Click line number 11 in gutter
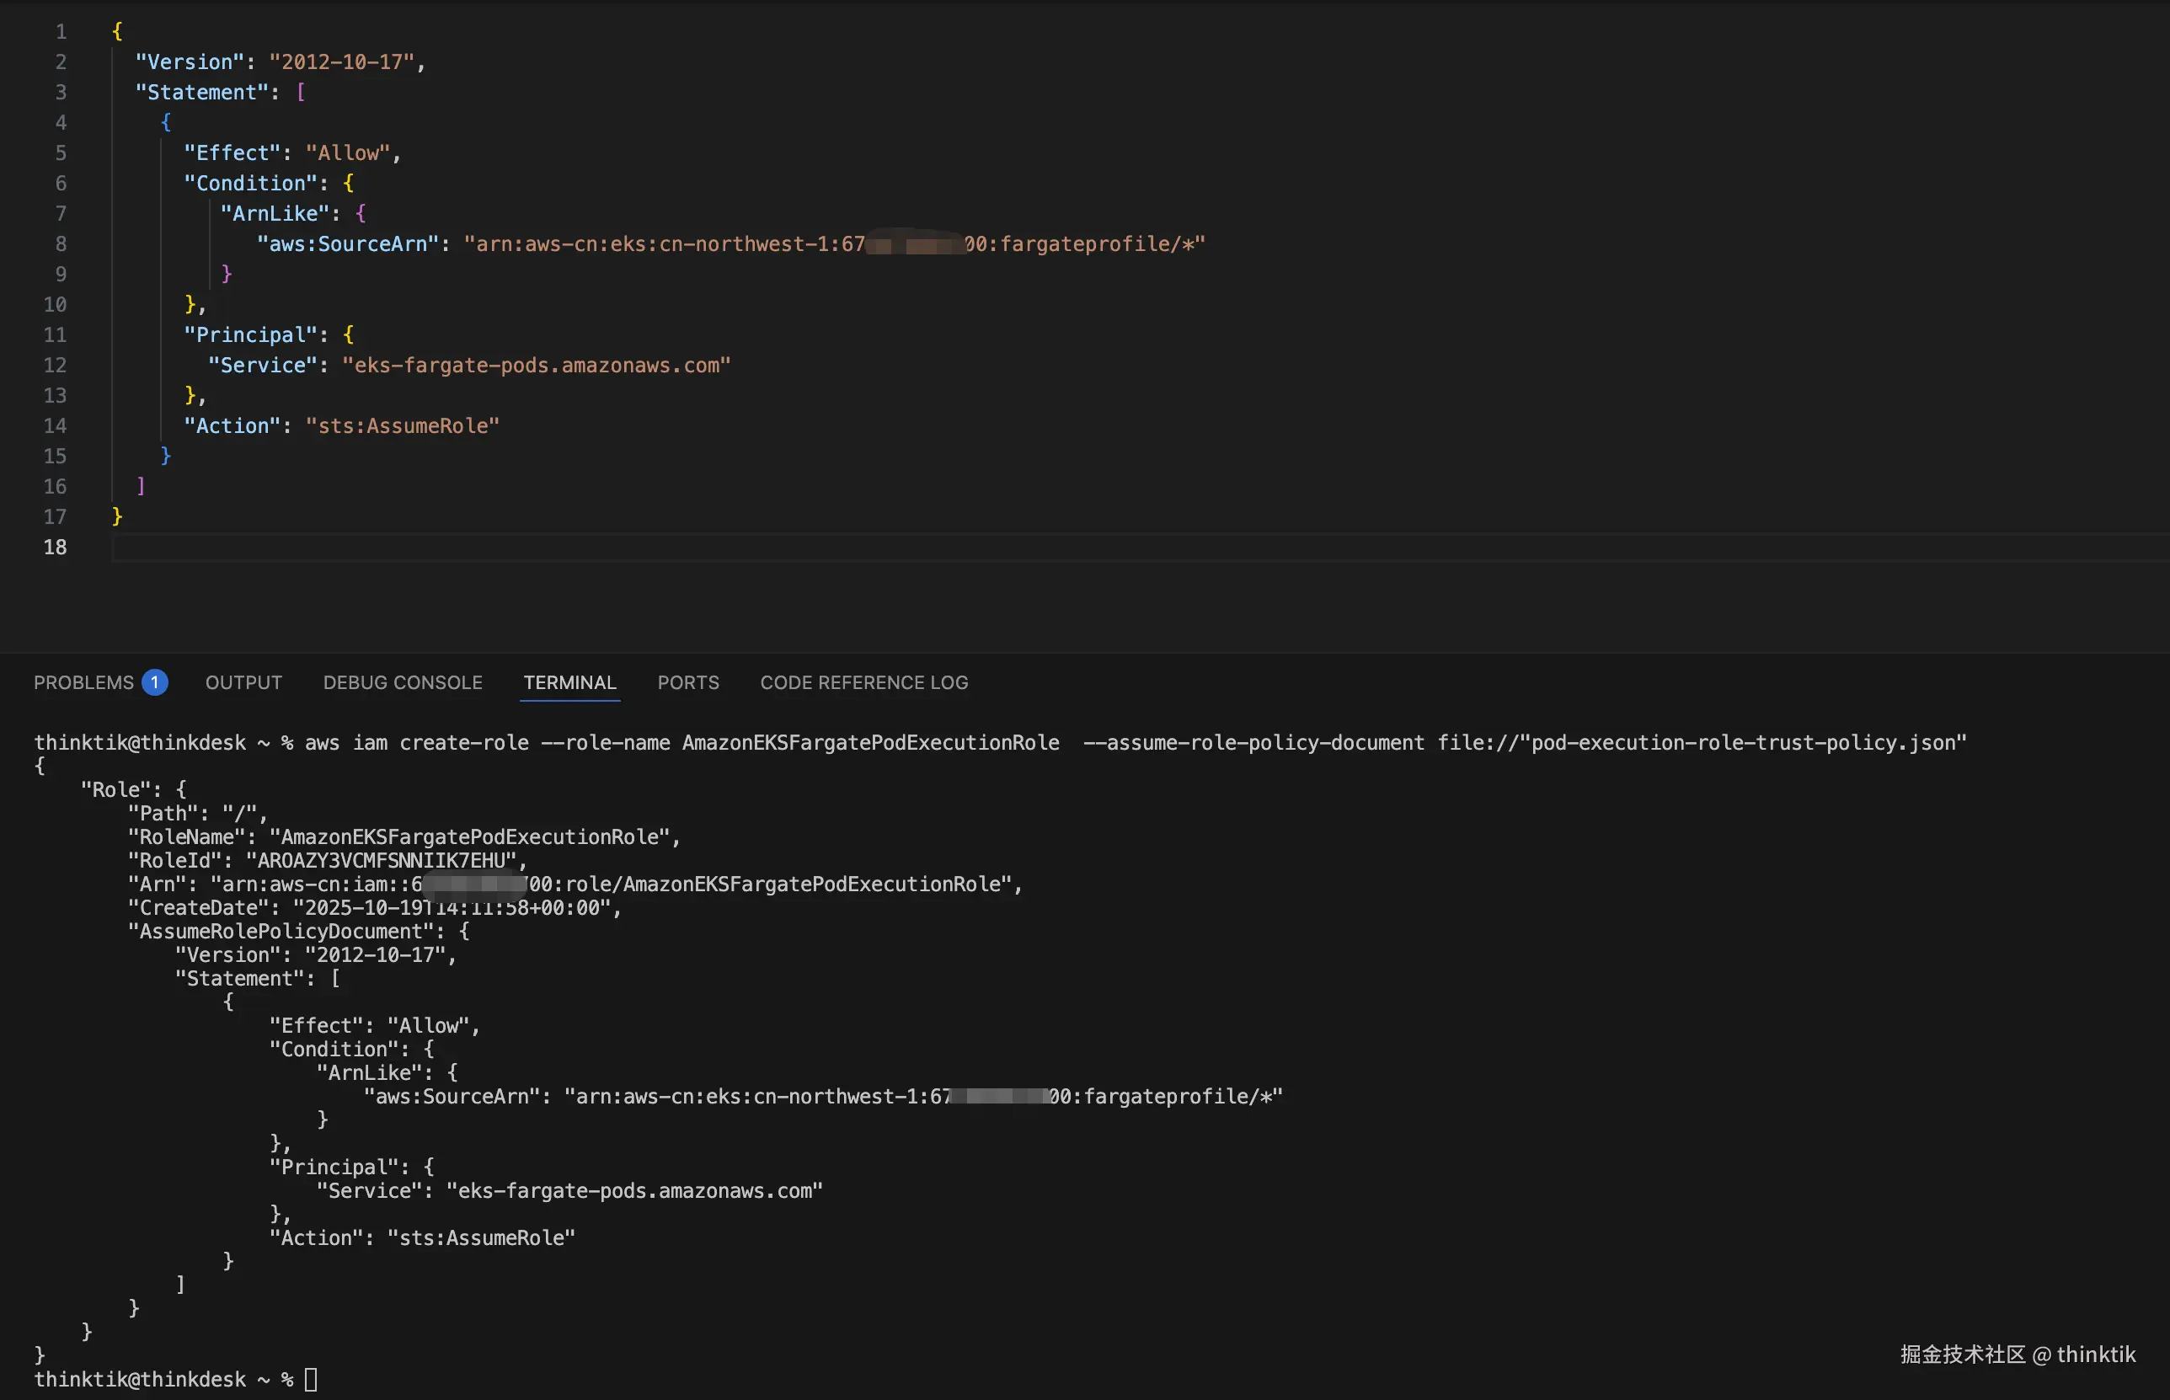Screen dimensions: 2170x1400 click(56, 335)
